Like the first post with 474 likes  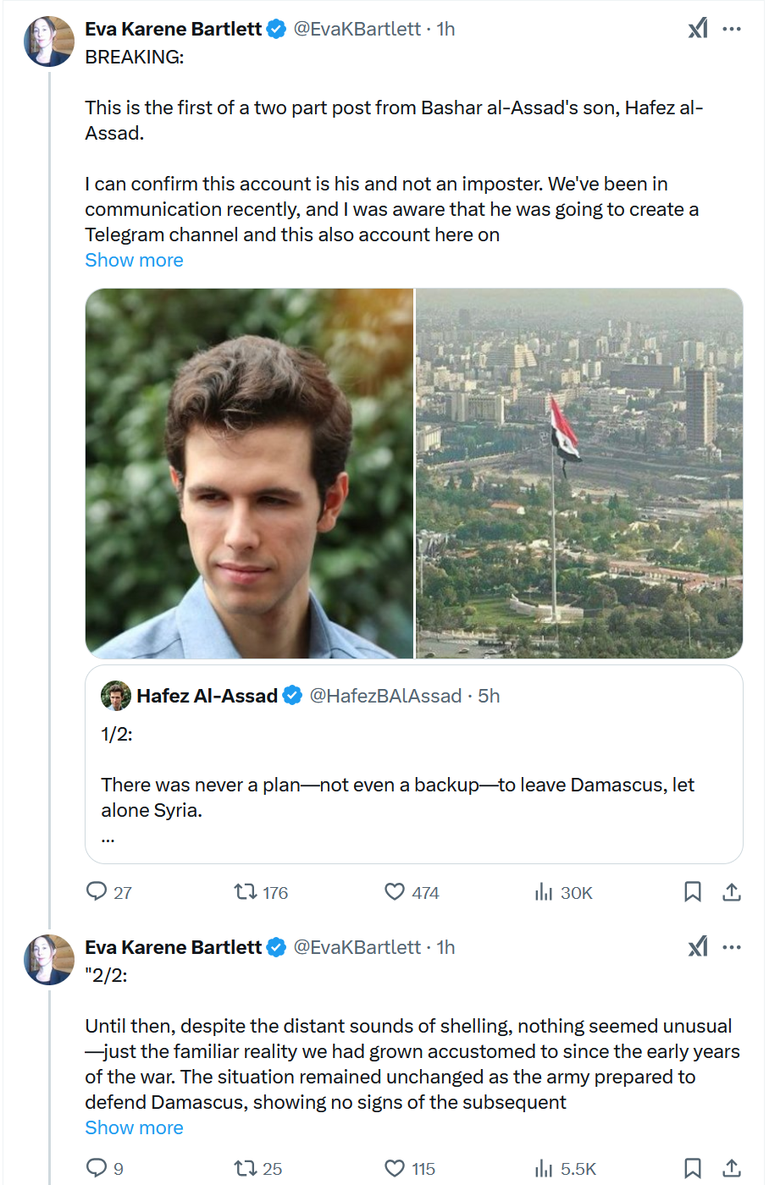(395, 891)
